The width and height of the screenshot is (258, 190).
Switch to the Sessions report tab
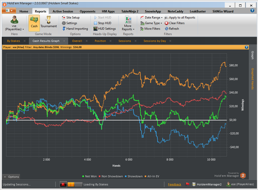(125, 41)
